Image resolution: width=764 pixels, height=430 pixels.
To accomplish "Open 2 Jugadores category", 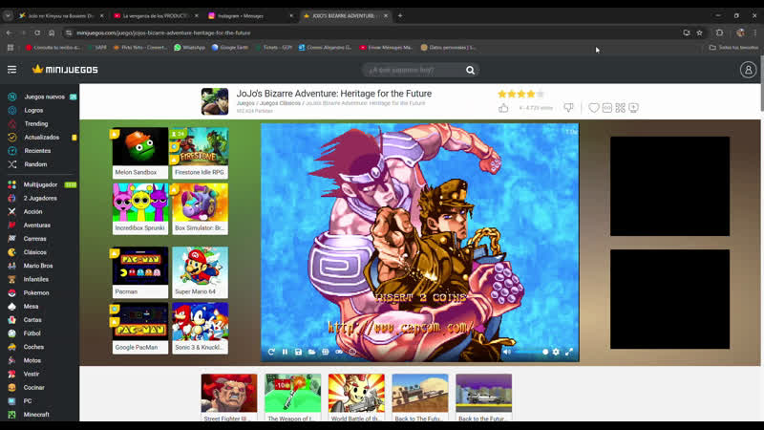I will [40, 199].
